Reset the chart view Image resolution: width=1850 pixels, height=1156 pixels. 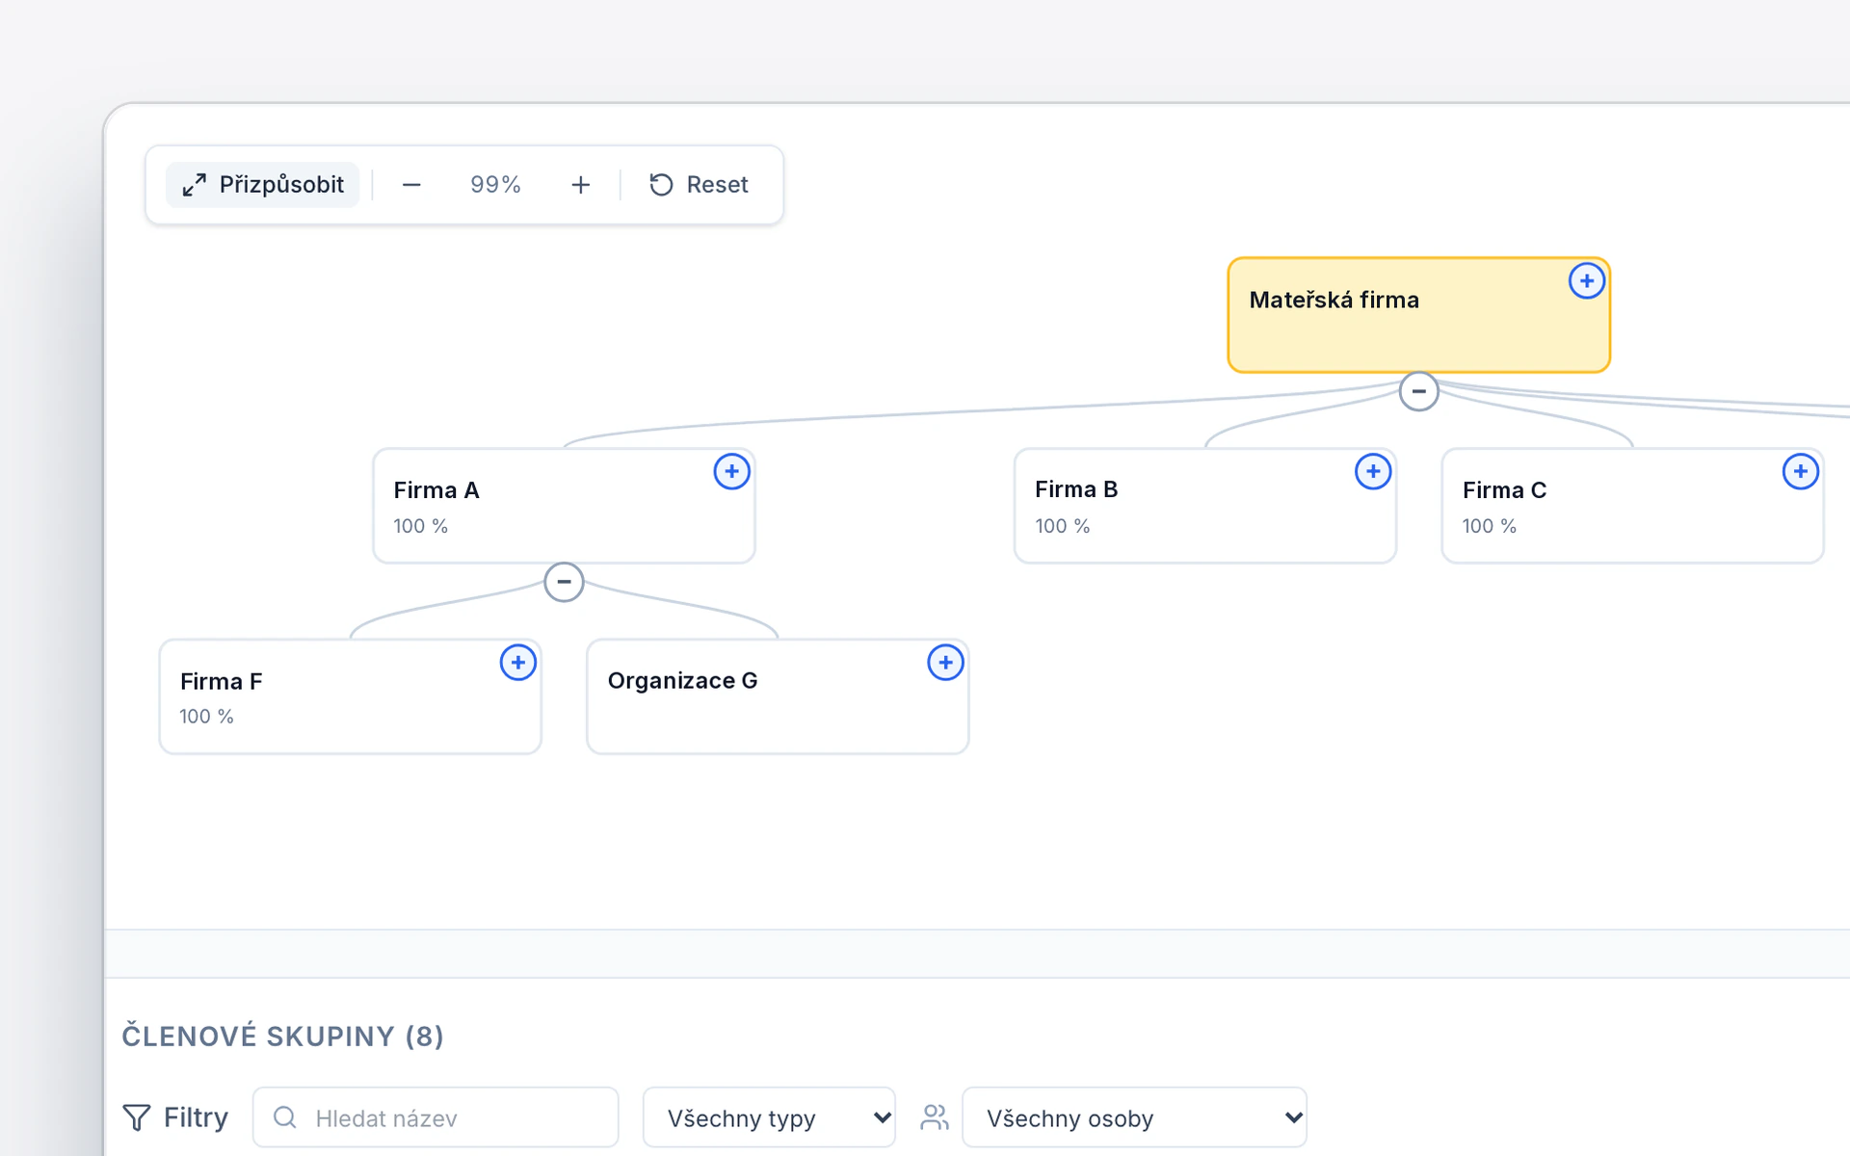(x=699, y=185)
